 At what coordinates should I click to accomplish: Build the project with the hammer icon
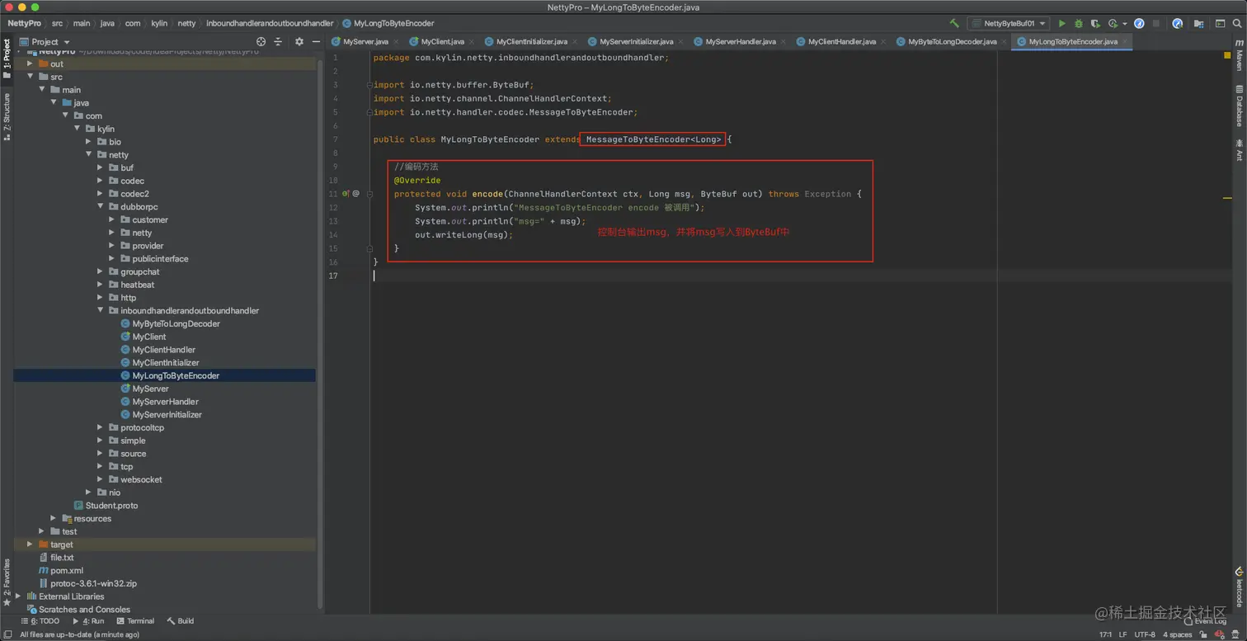[x=954, y=24]
